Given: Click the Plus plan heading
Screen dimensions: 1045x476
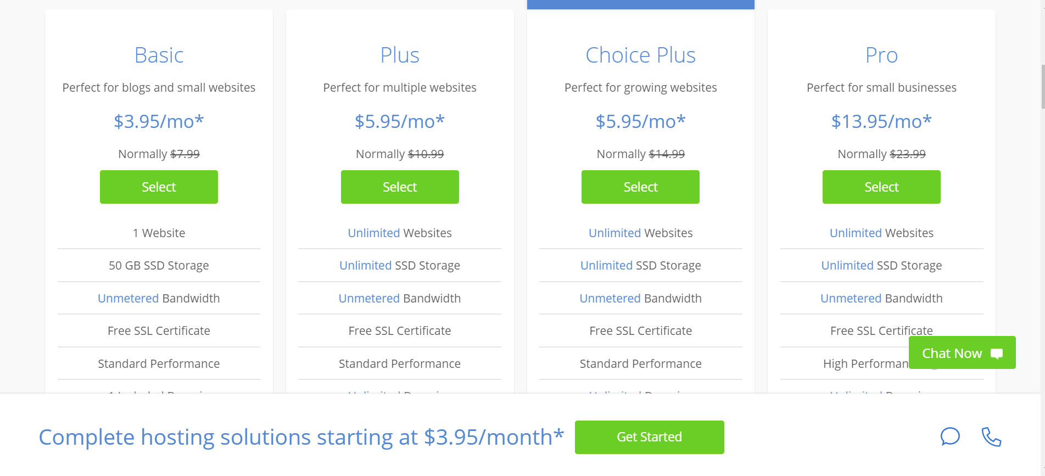Looking at the screenshot, I should 400,55.
